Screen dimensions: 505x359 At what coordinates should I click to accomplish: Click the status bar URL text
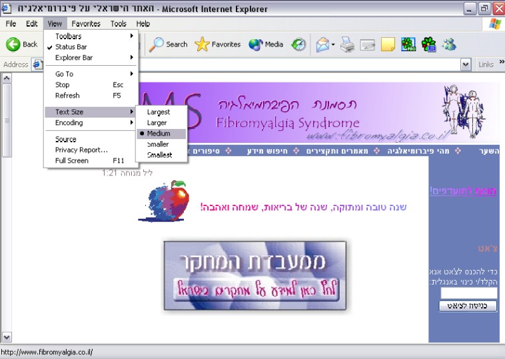click(x=47, y=352)
